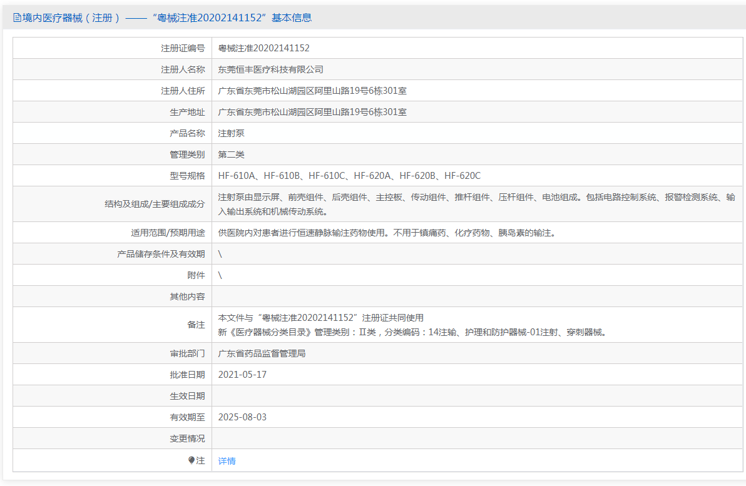Select registration number value 粤械注准20202141152 in first row
This screenshot has width=746, height=486.
(263, 48)
